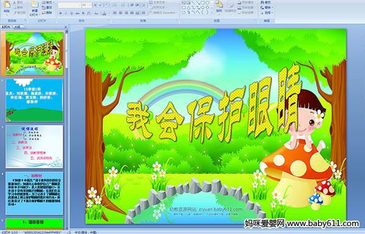The height and width of the screenshot is (234, 365).
Task: Select the right brace shape in the gallery
Action: point(207,12)
